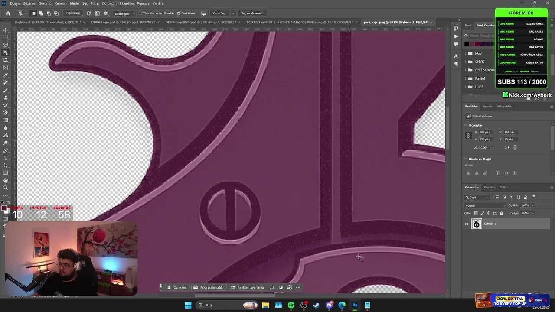Toggle Quick Mask mode button
This screenshot has width=555, height=312.
[x=5, y=219]
